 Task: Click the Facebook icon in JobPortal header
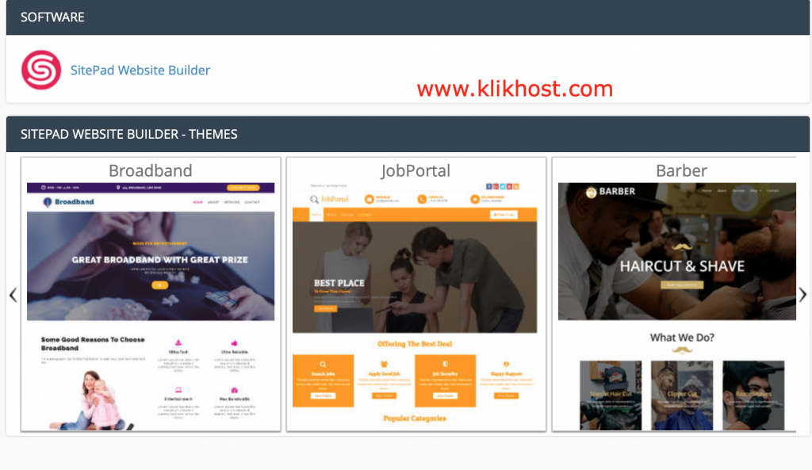(x=488, y=185)
